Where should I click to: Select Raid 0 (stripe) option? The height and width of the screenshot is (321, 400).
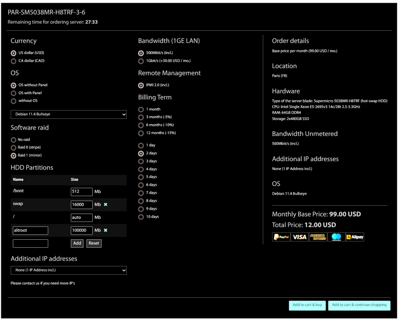[13, 147]
